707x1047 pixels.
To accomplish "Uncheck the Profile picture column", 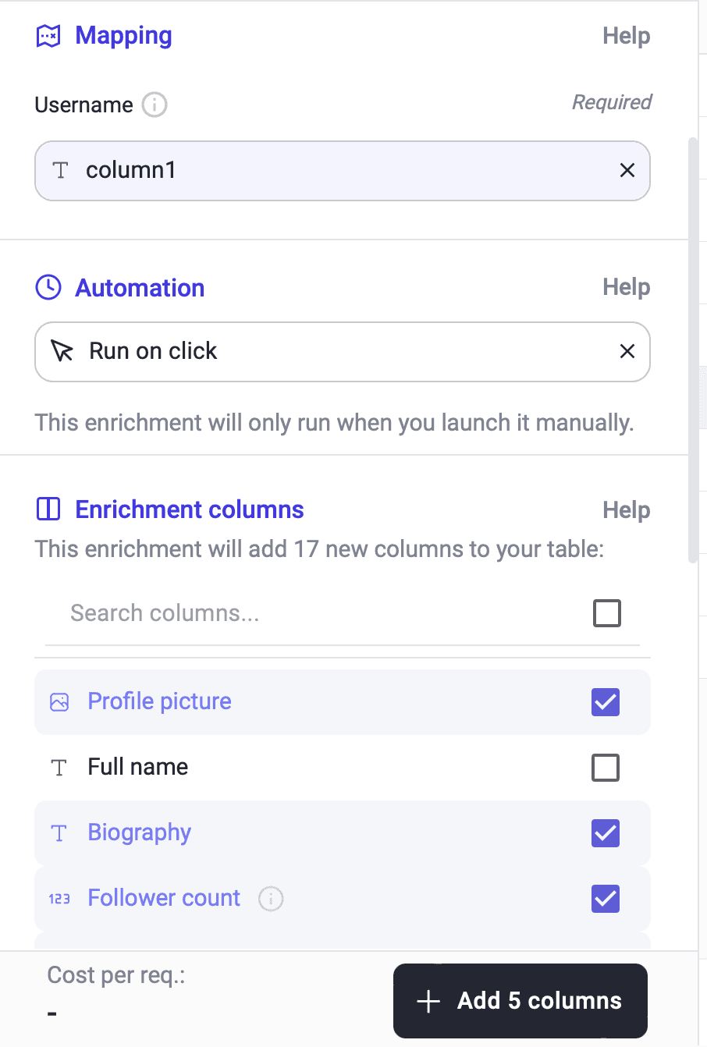I will coord(606,702).
